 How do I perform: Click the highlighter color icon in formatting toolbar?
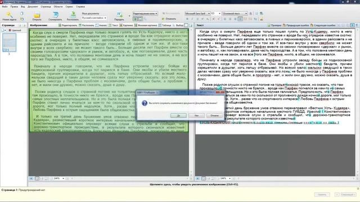tap(261, 19)
